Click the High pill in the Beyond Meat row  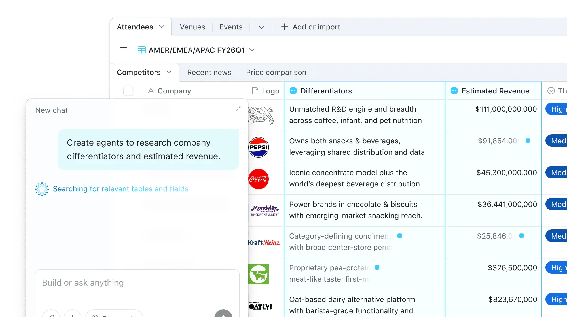click(x=557, y=268)
